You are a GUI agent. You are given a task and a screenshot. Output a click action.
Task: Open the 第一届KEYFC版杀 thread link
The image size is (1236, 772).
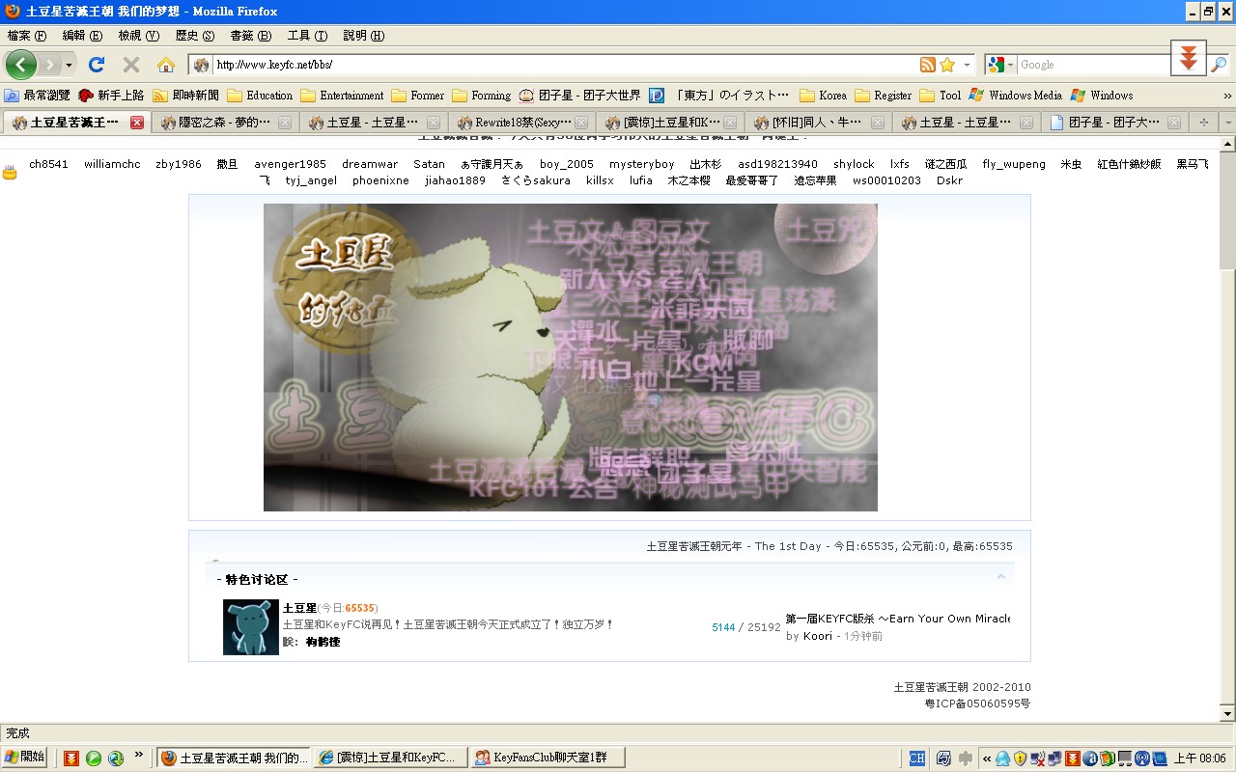(x=897, y=619)
